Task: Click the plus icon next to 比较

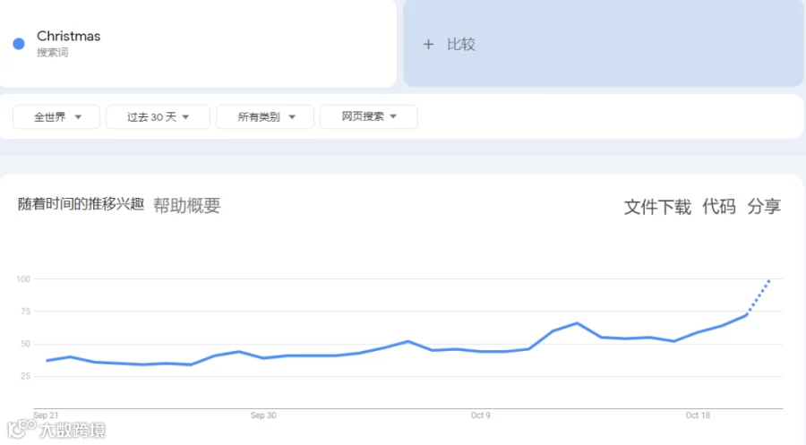Action: (x=428, y=45)
